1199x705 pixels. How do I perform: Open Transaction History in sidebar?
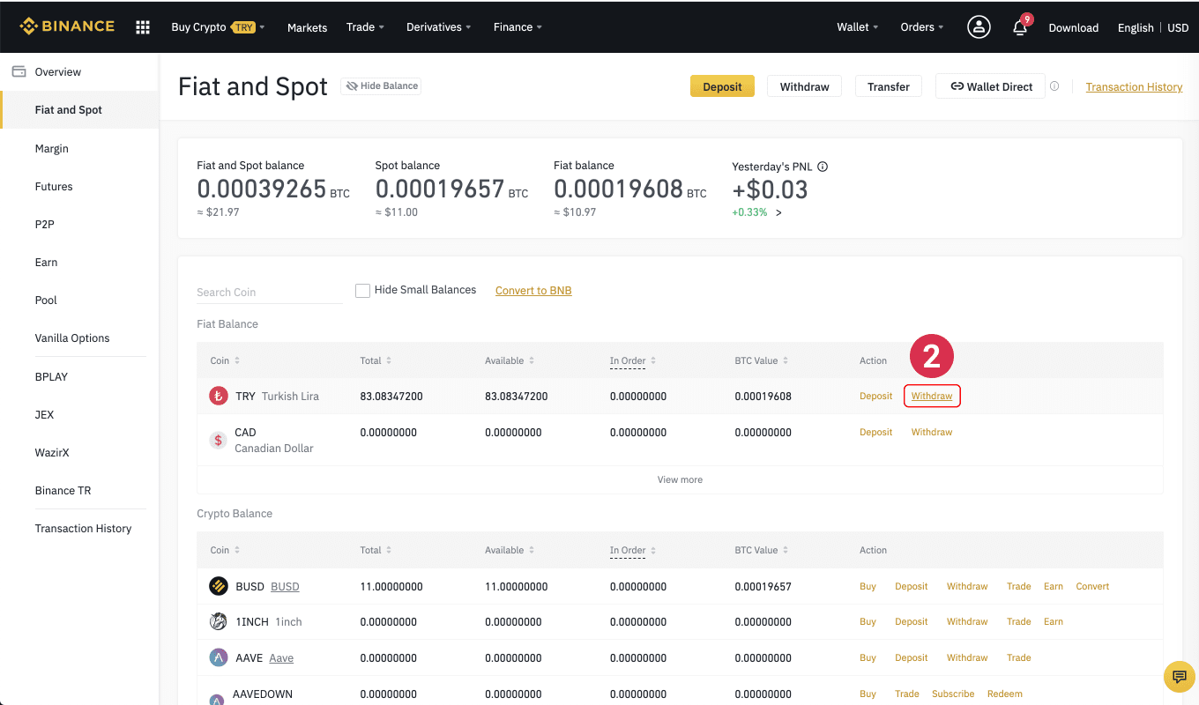pos(83,528)
